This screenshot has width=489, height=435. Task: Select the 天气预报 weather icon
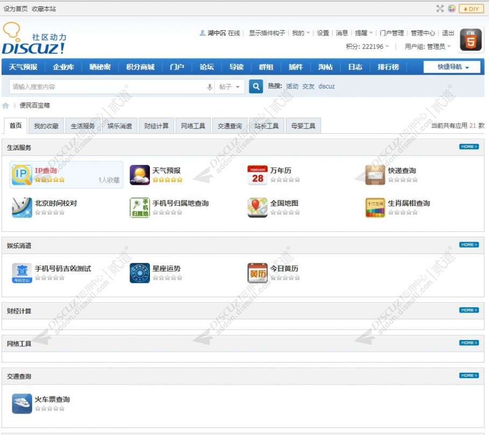[140, 173]
